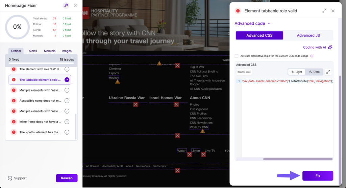Click the purple Fix button
Screen dimensions: 346x188
[318, 176]
